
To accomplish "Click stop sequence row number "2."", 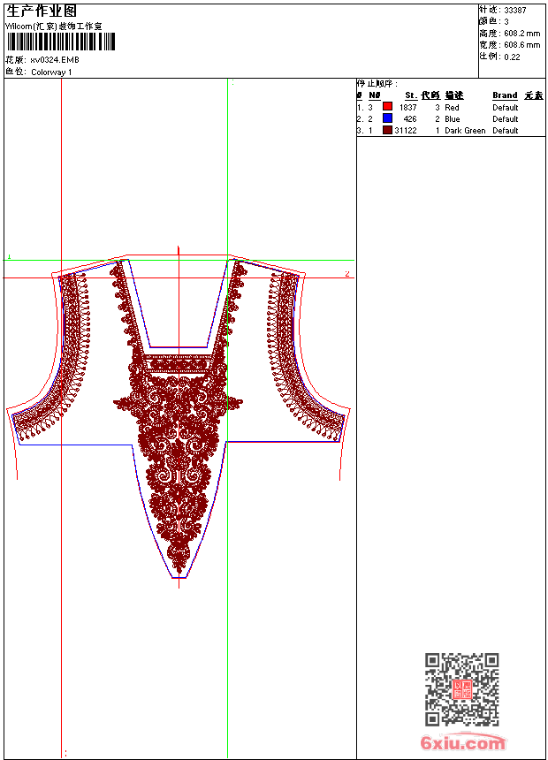I will coord(360,119).
